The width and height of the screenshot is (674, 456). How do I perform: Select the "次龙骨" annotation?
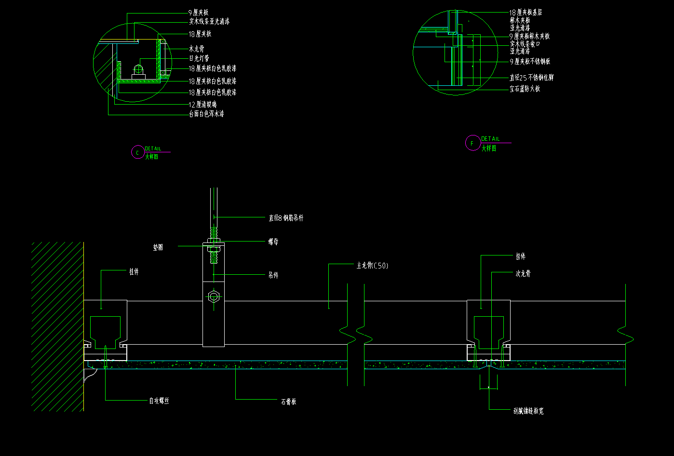point(523,274)
